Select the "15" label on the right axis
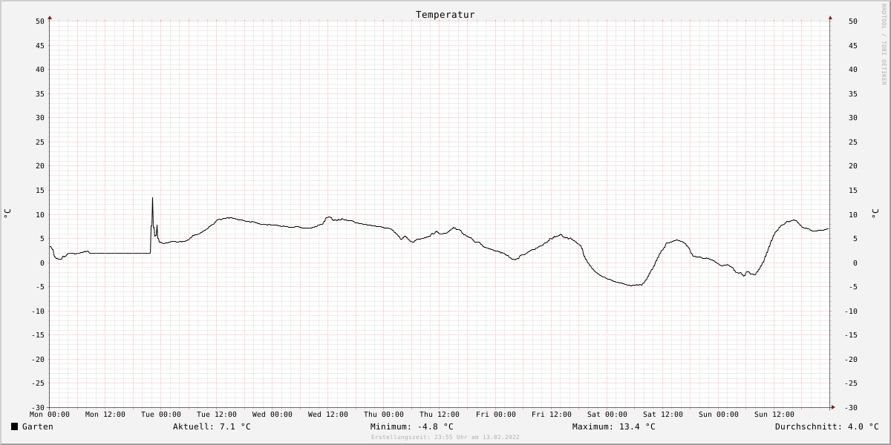This screenshot has height=445, width=891. point(853,190)
